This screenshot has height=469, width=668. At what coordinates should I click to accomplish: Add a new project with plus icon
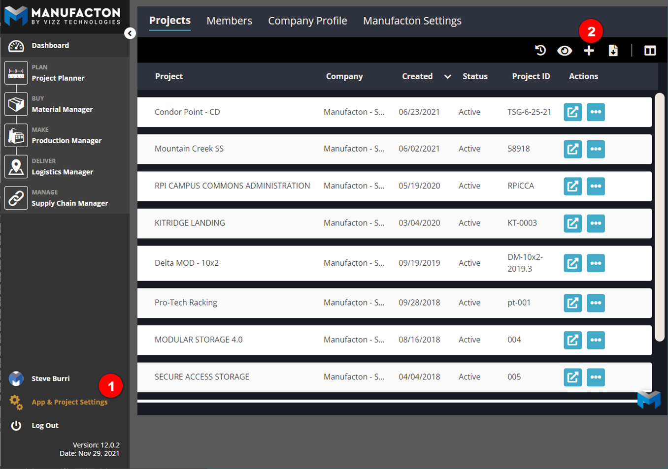tap(589, 51)
